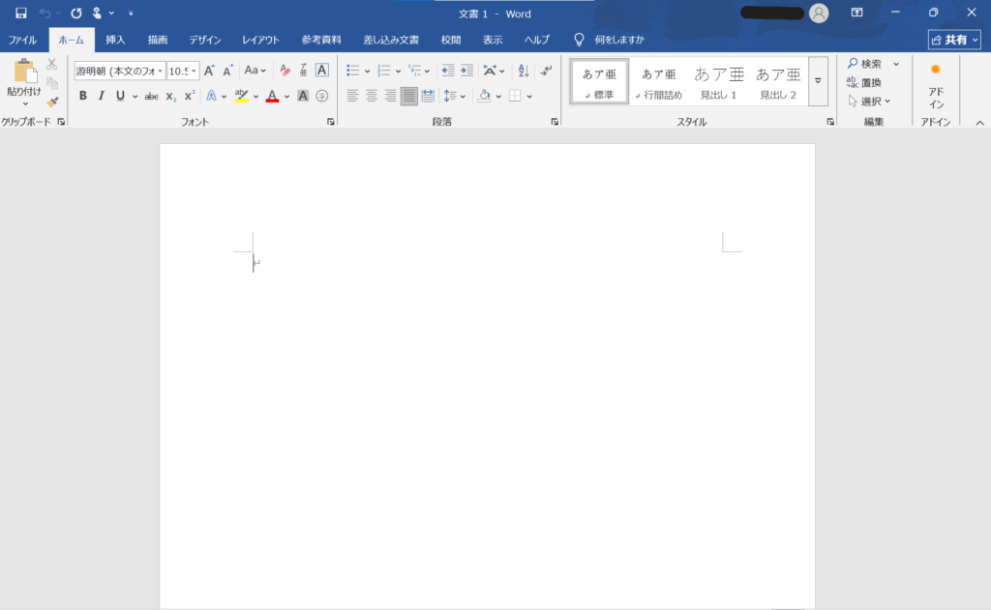The width and height of the screenshot is (991, 610).
Task: Click the save icon in title bar
Action: tap(20, 13)
